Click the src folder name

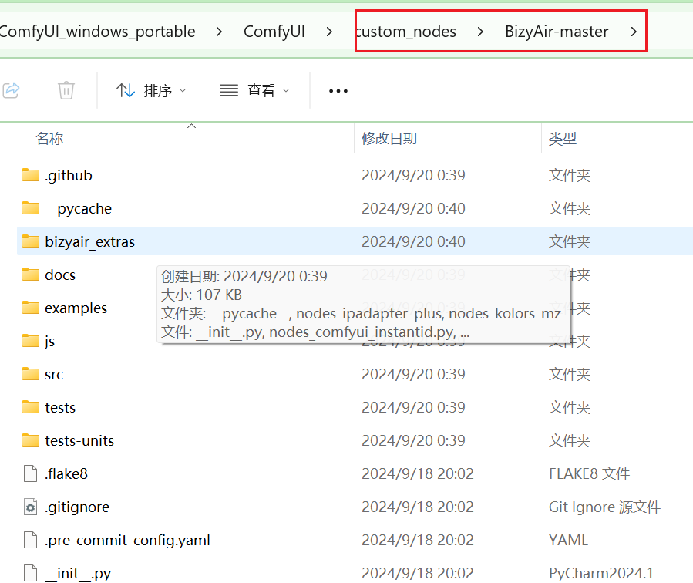54,374
